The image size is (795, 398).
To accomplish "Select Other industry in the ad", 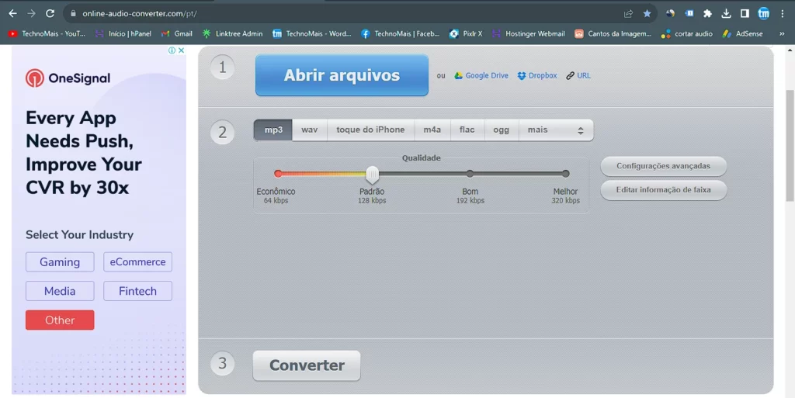I will (x=60, y=320).
